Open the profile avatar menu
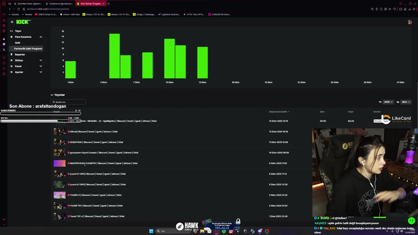The image size is (418, 235). coord(410,22)
